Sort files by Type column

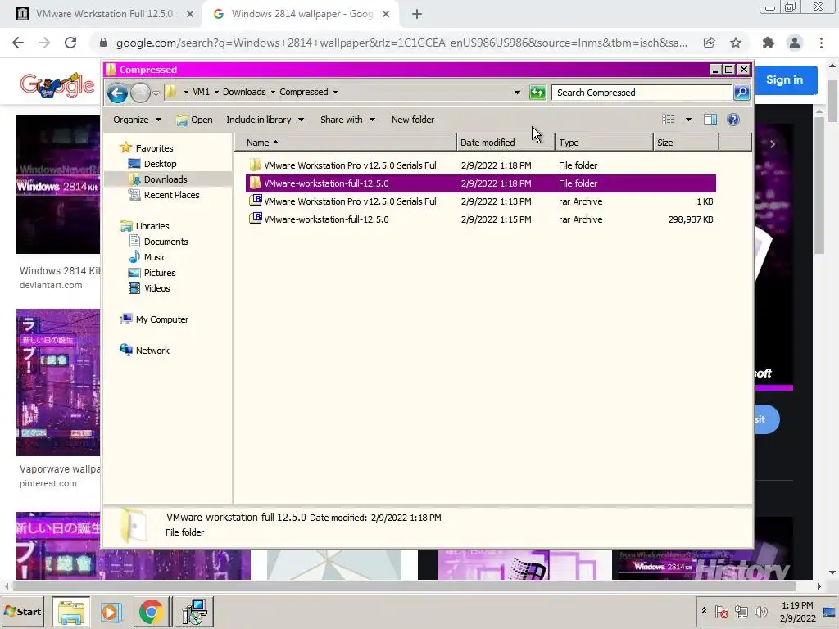tap(604, 143)
